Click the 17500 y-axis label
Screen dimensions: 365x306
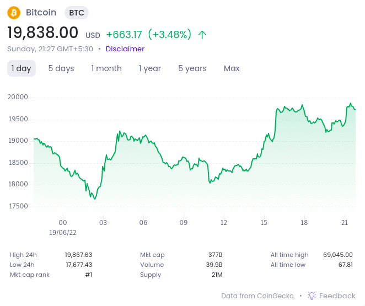[18, 206]
